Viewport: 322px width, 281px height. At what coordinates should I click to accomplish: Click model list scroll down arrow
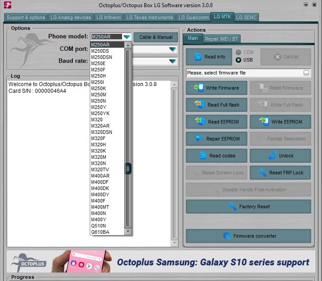(128, 231)
